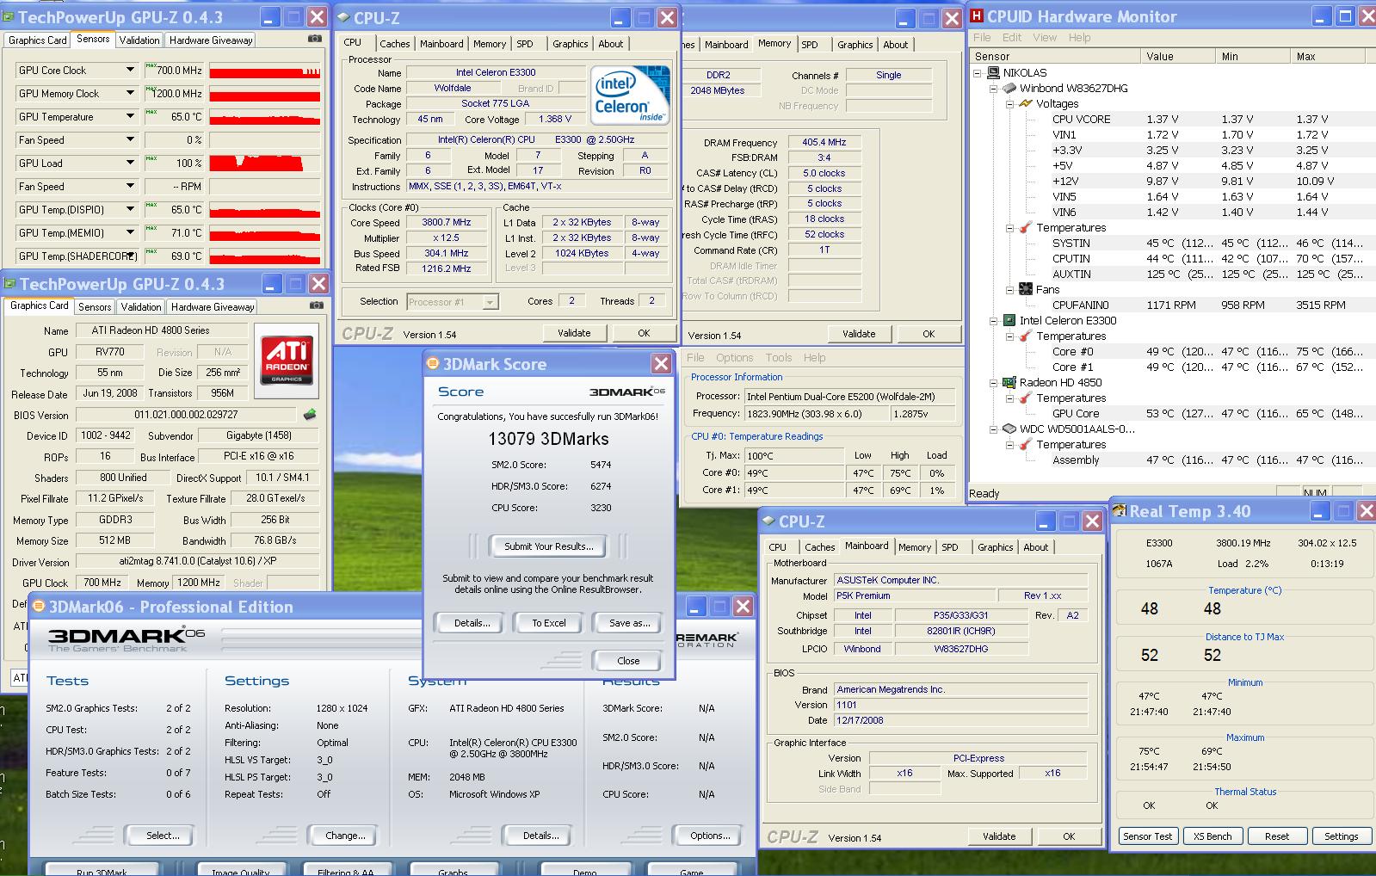Click the Real Temp 3.40 title bar icon
The image size is (1376, 876).
(1120, 511)
